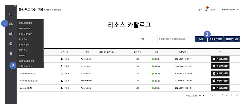Click the library stack icon in sidebar
Viewport: 251px width, 105px height.
point(11,44)
